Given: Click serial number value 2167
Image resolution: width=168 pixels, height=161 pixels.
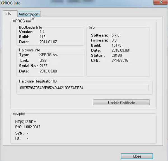Looking at the screenshot, I should tap(43, 66).
